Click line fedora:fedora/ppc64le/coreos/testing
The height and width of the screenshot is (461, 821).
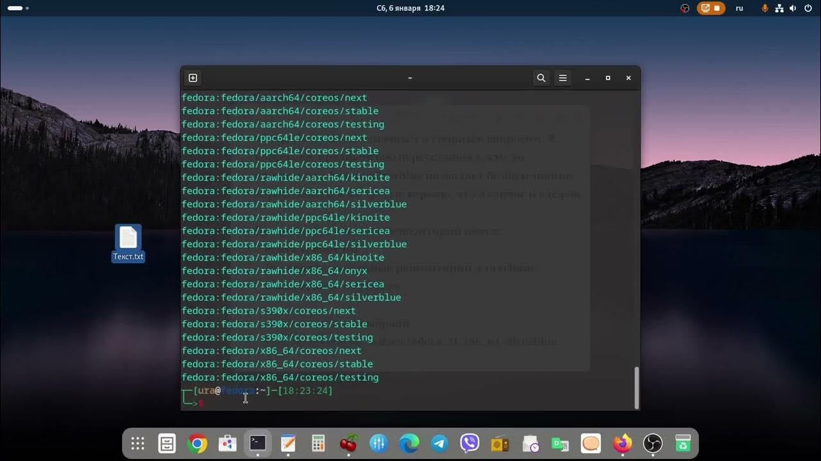[x=283, y=165]
